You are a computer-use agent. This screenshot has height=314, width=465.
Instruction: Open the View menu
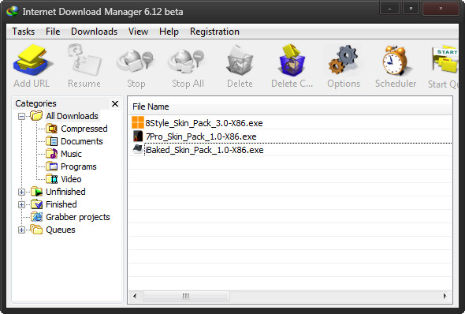(138, 32)
